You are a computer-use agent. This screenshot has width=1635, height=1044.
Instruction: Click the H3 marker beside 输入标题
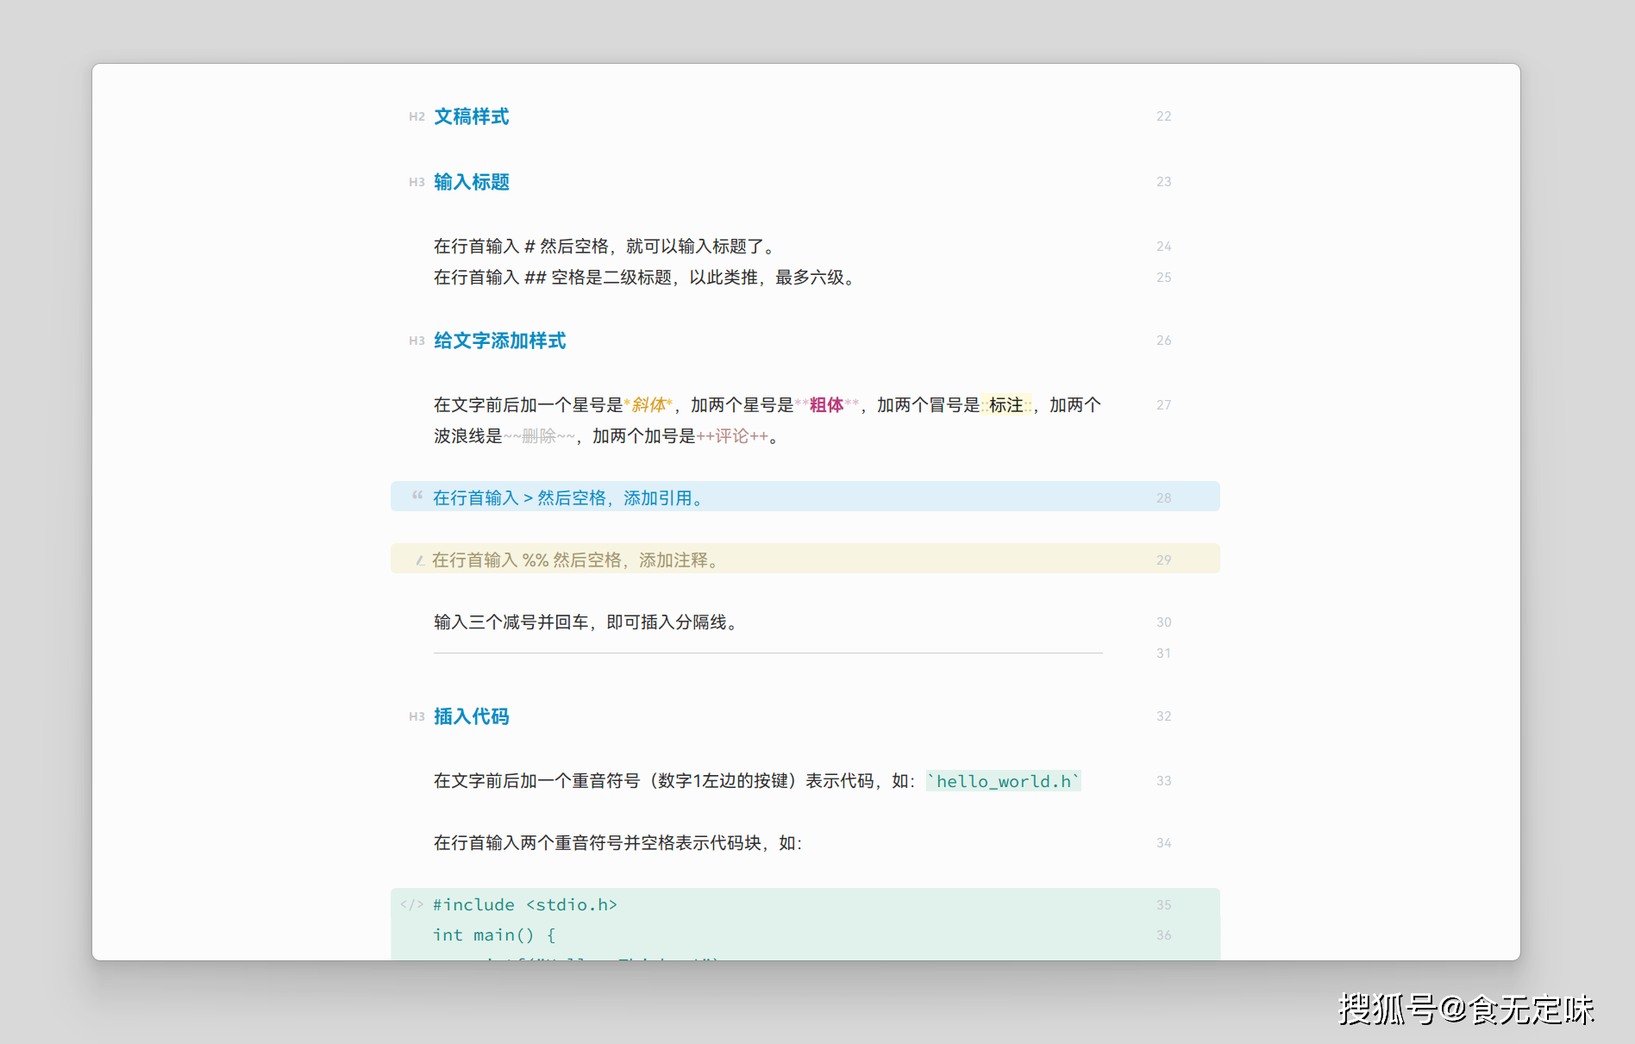click(417, 182)
